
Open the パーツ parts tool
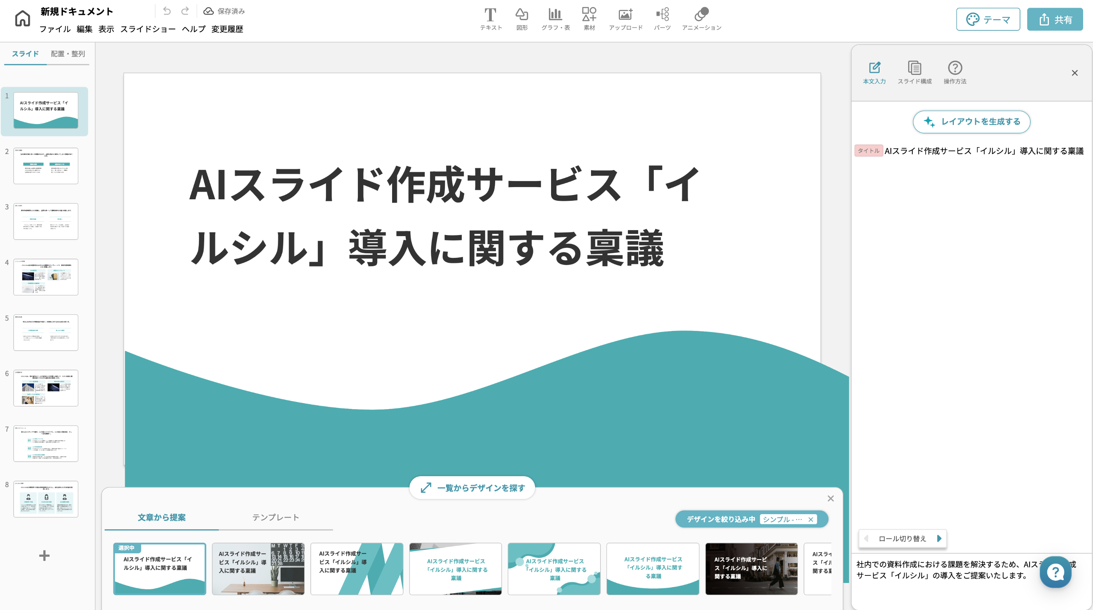click(x=662, y=19)
